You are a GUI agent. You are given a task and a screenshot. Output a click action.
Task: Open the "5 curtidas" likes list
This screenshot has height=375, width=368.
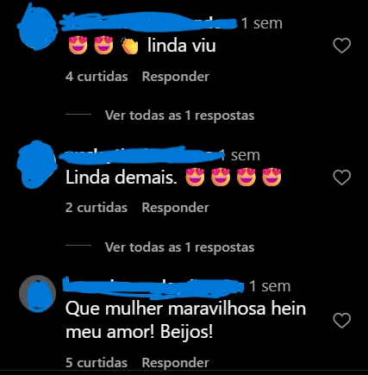click(97, 363)
